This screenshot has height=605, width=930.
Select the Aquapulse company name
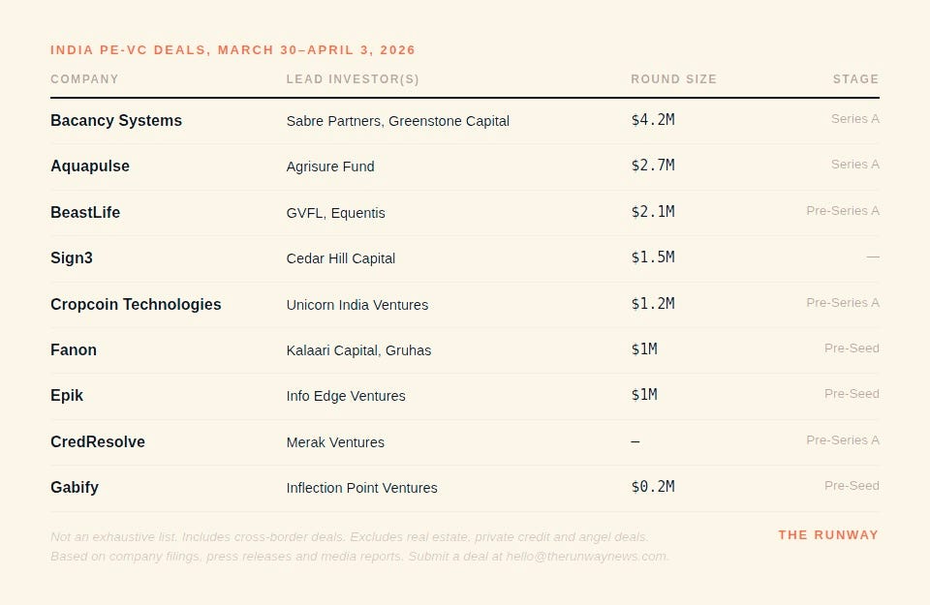(89, 166)
